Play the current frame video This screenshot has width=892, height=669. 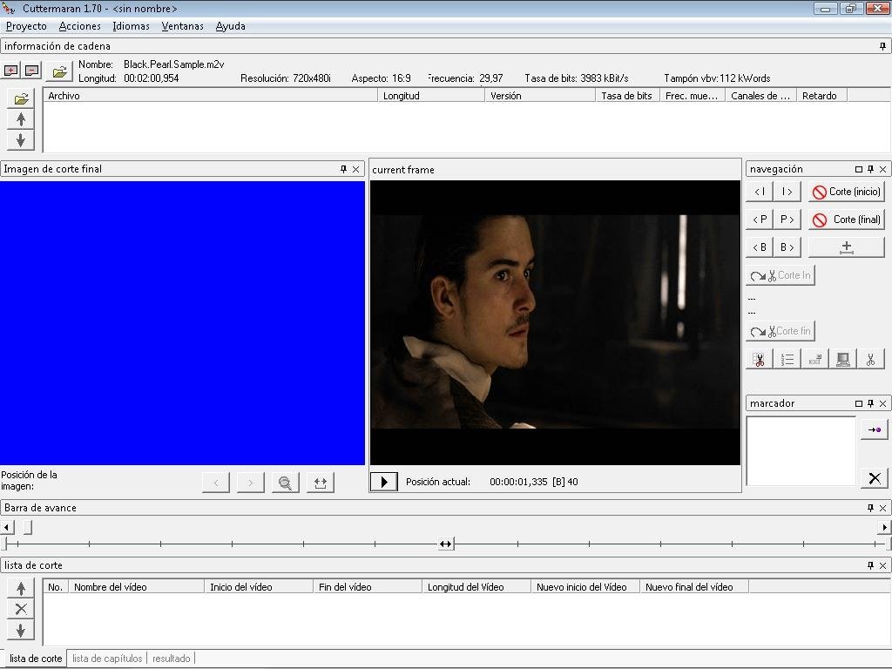(384, 482)
